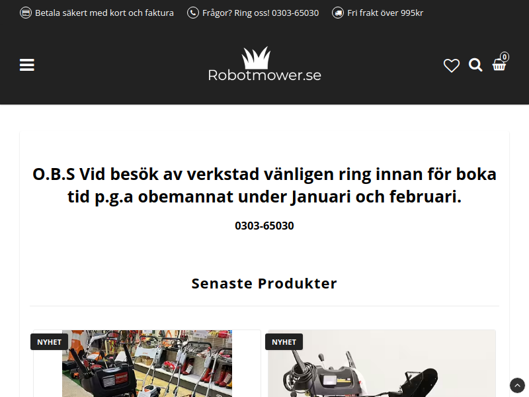Click the cart item count badge
529x397 pixels.
(504, 57)
